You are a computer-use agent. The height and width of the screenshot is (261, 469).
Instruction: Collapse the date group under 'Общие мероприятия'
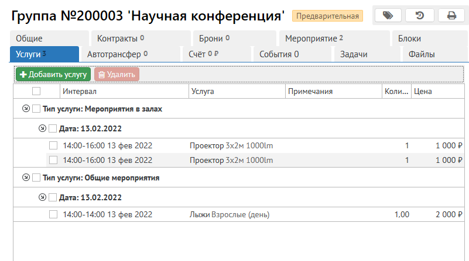click(42, 197)
